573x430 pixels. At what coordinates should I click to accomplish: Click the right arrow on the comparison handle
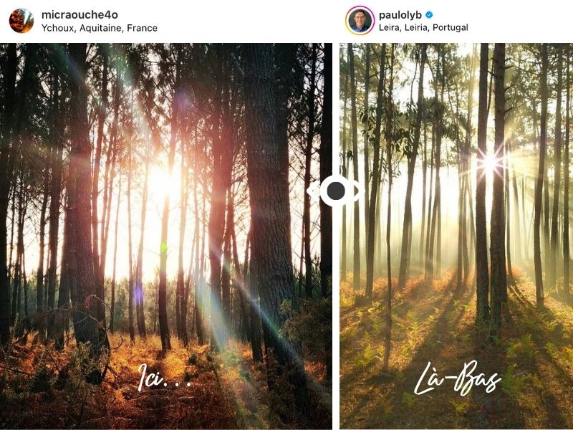pyautogui.click(x=360, y=191)
